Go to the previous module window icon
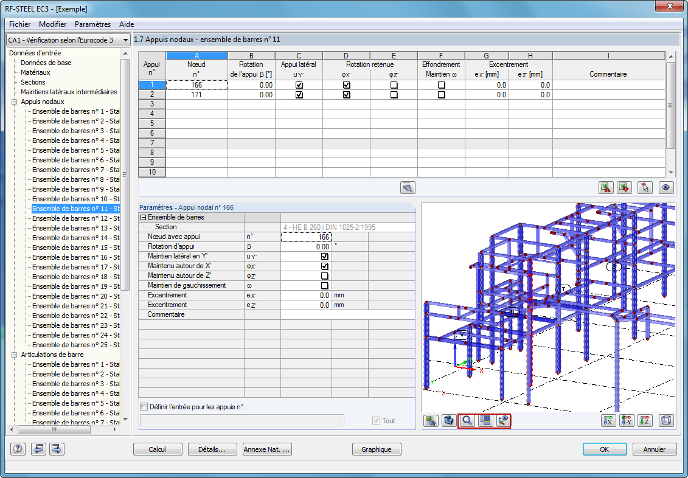This screenshot has width=688, height=478. (38, 449)
